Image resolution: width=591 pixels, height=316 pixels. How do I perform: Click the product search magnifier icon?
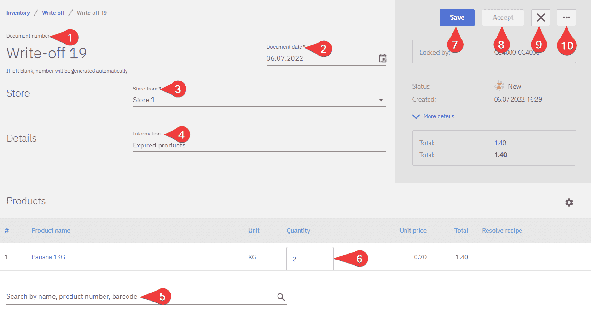click(x=281, y=297)
